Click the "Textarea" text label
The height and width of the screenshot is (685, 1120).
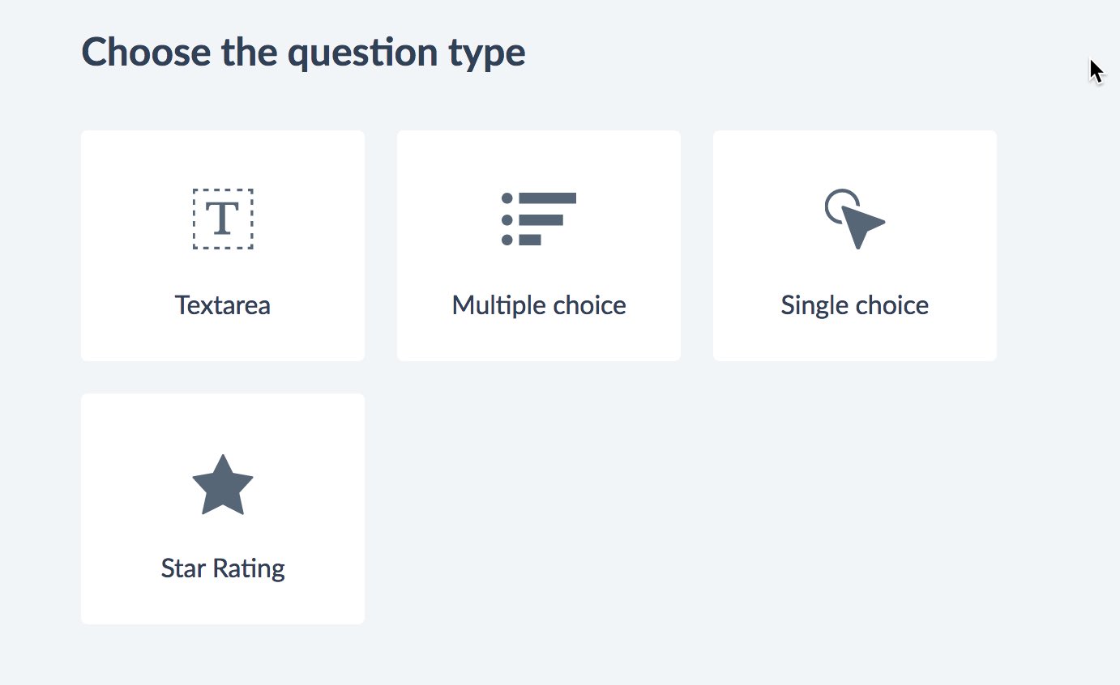point(223,305)
